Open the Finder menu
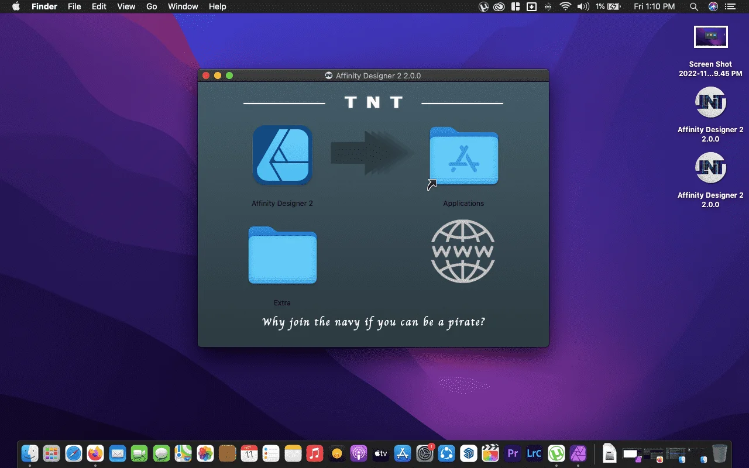 point(44,6)
